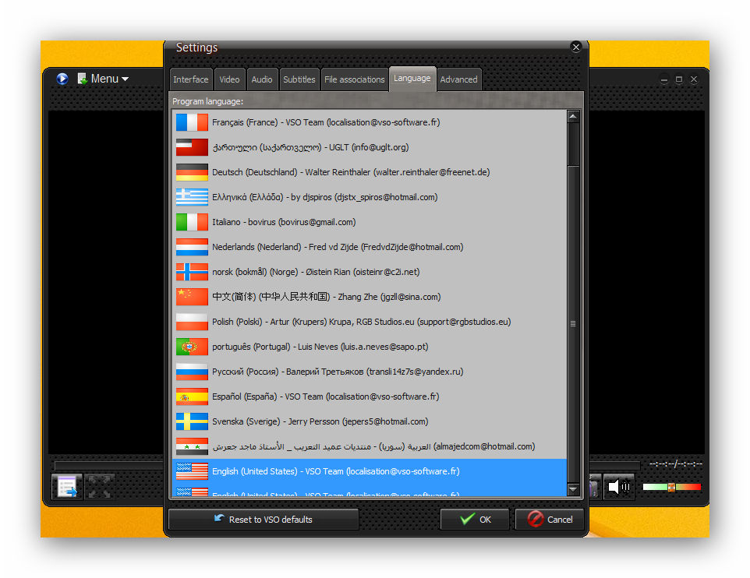Maximize the media player window
This screenshot has height=578, width=750.
click(x=679, y=79)
